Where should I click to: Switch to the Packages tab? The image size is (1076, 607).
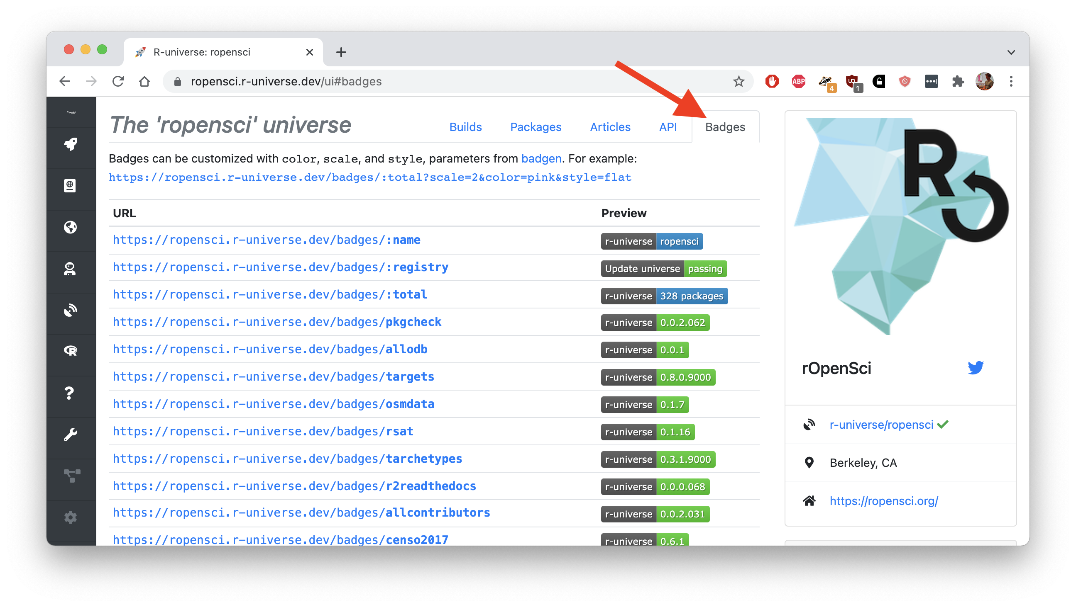[x=536, y=127]
